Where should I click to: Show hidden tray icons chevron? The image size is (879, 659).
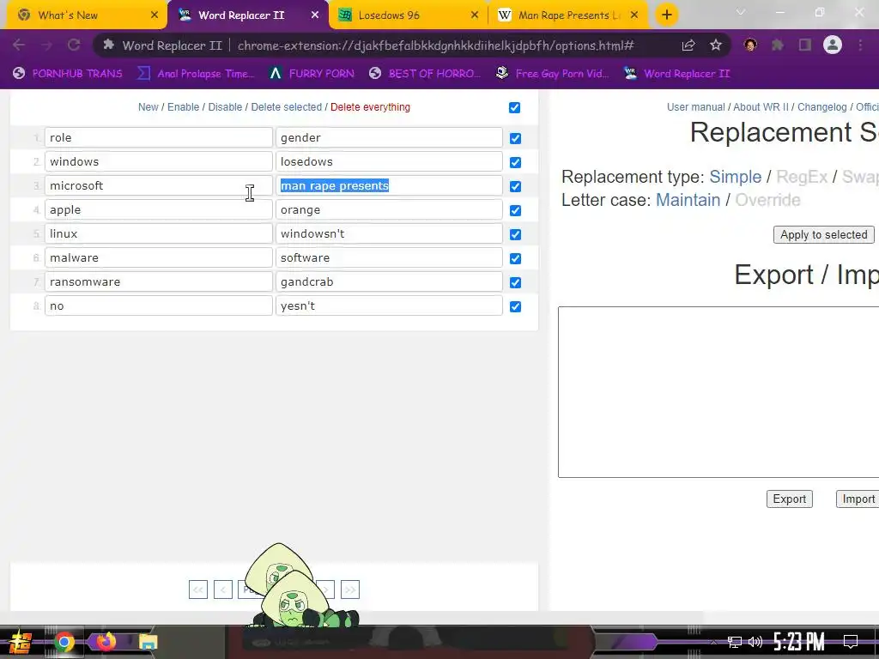pyautogui.click(x=713, y=642)
